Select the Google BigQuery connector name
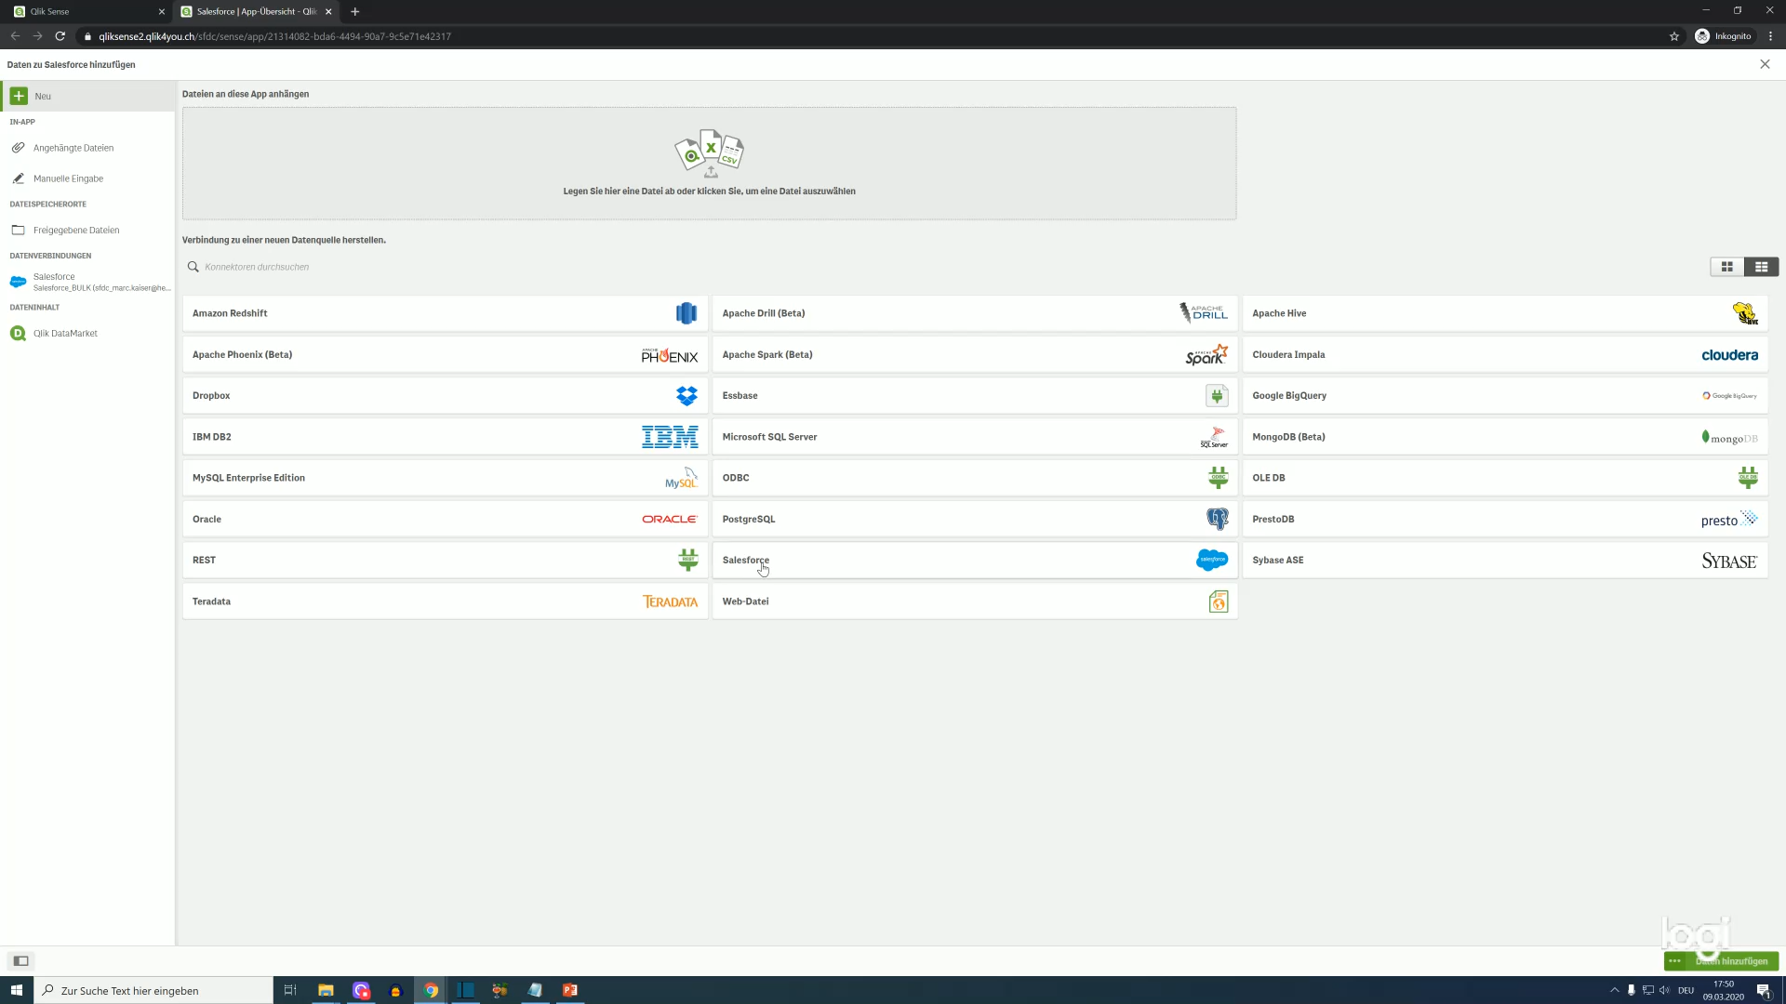 pyautogui.click(x=1289, y=396)
